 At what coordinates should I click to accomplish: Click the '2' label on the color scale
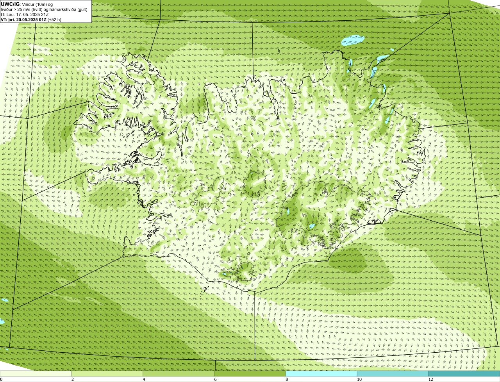(x=73, y=379)
